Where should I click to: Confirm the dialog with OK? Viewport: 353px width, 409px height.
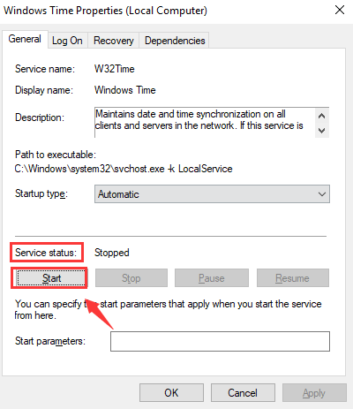coord(171,393)
